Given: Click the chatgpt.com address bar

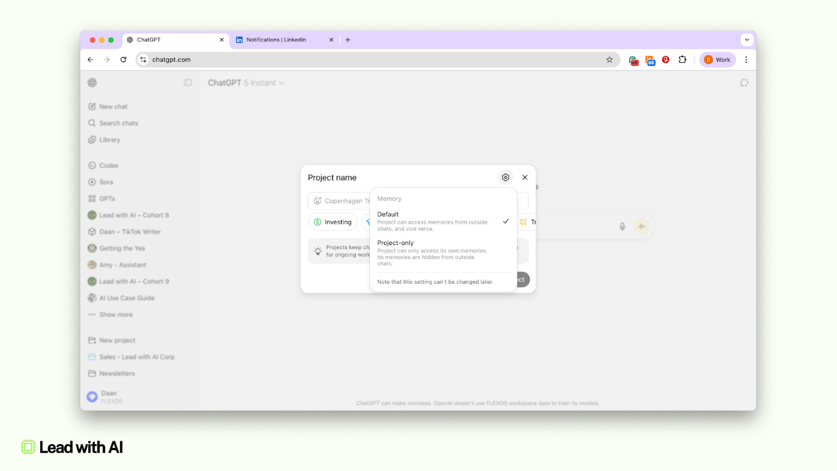Looking at the screenshot, I should pos(378,60).
